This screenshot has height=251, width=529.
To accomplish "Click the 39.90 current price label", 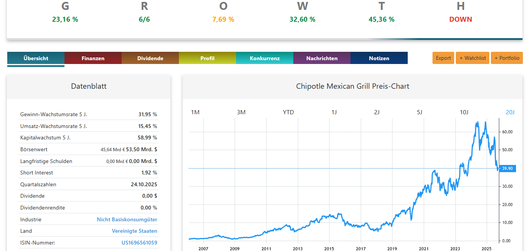I will click(x=507, y=168).
